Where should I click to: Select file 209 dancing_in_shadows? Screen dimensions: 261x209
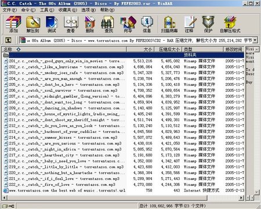click(x=67, y=108)
